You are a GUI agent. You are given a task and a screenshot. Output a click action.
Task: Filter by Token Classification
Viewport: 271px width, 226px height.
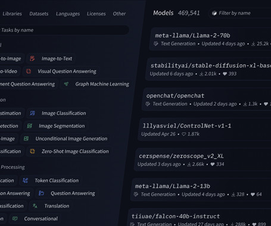tap(51, 180)
